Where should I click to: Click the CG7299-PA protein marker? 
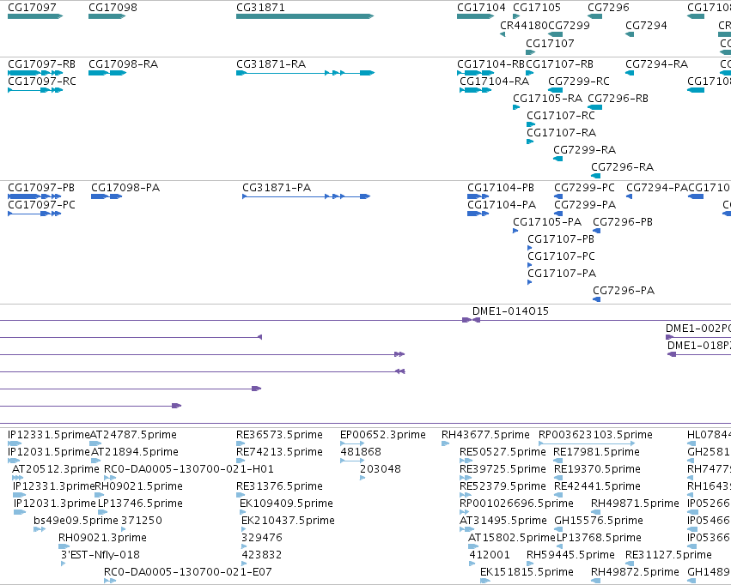558,214
